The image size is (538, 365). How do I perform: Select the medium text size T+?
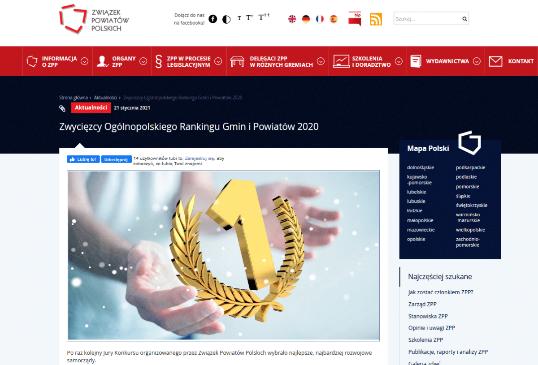coord(250,18)
